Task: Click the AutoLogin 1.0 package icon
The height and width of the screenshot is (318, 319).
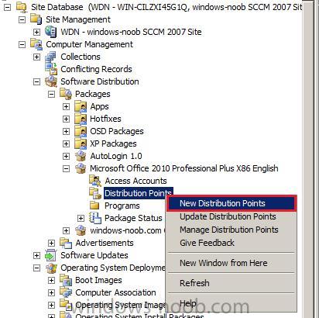Action: [81, 156]
